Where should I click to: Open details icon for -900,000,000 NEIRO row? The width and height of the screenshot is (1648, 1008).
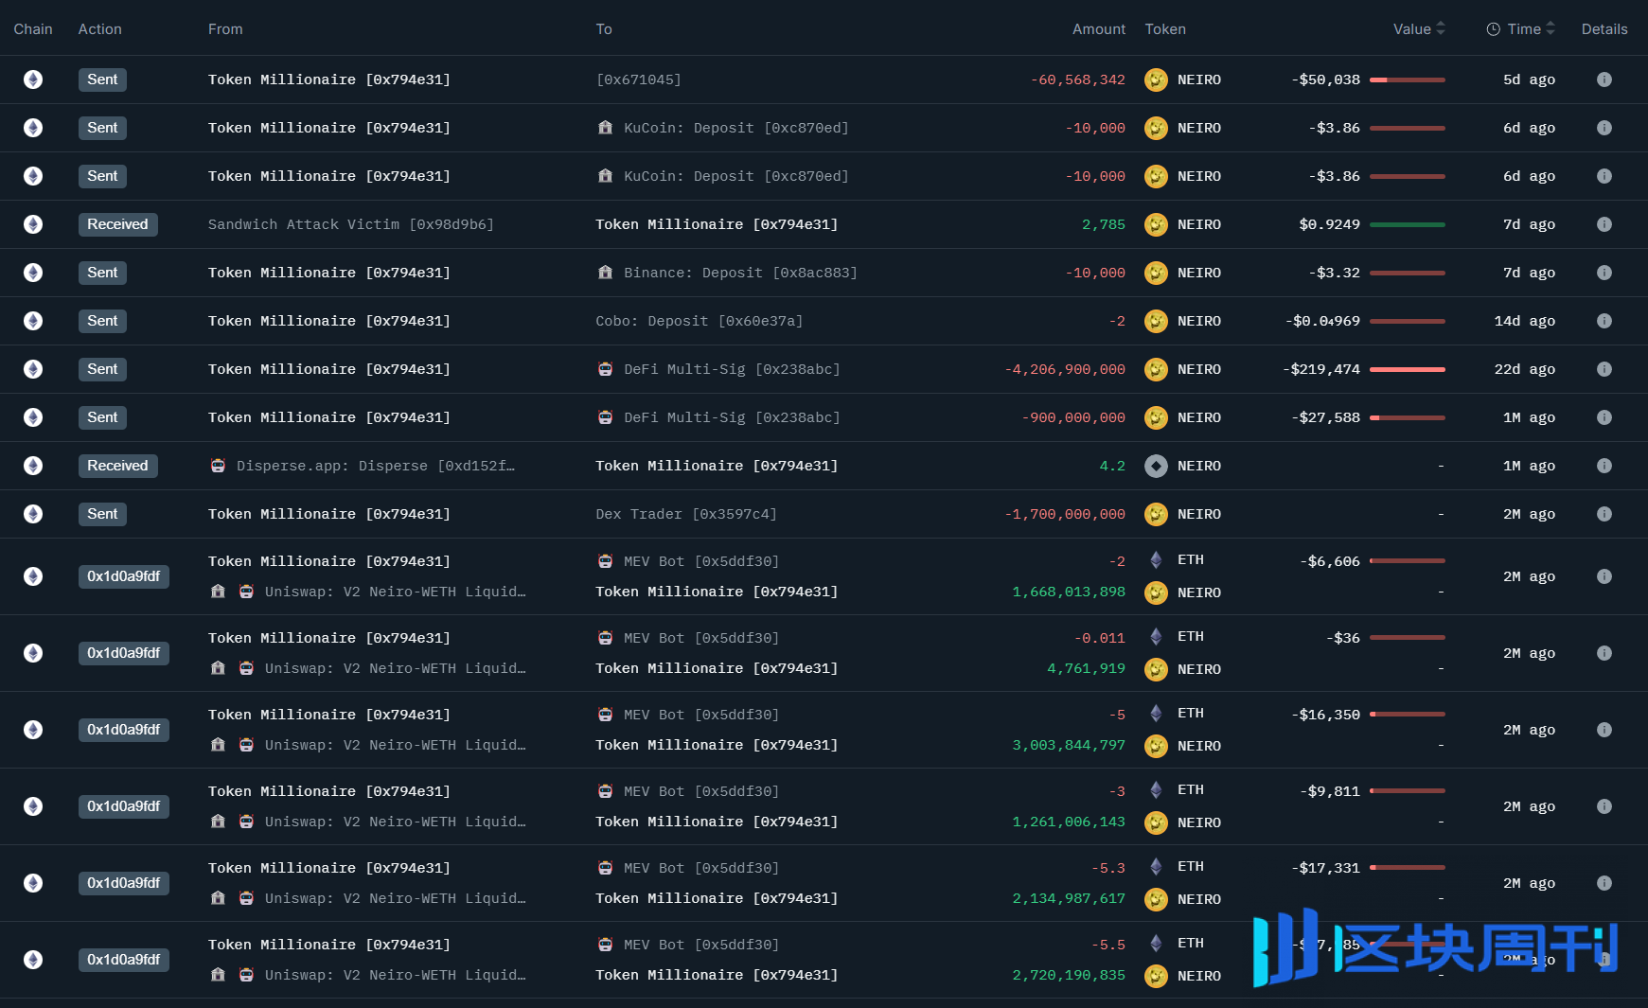1604,417
